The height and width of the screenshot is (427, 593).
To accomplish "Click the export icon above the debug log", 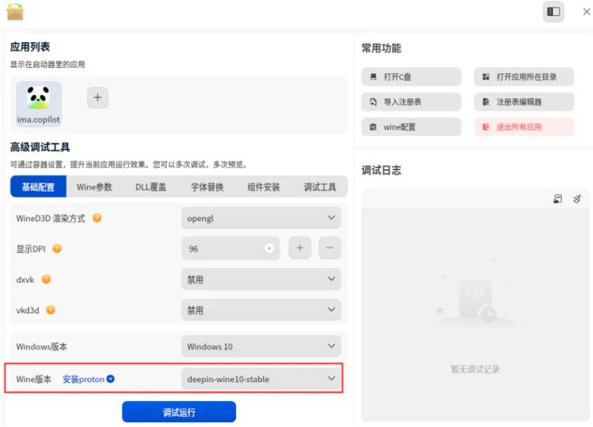I will (557, 199).
